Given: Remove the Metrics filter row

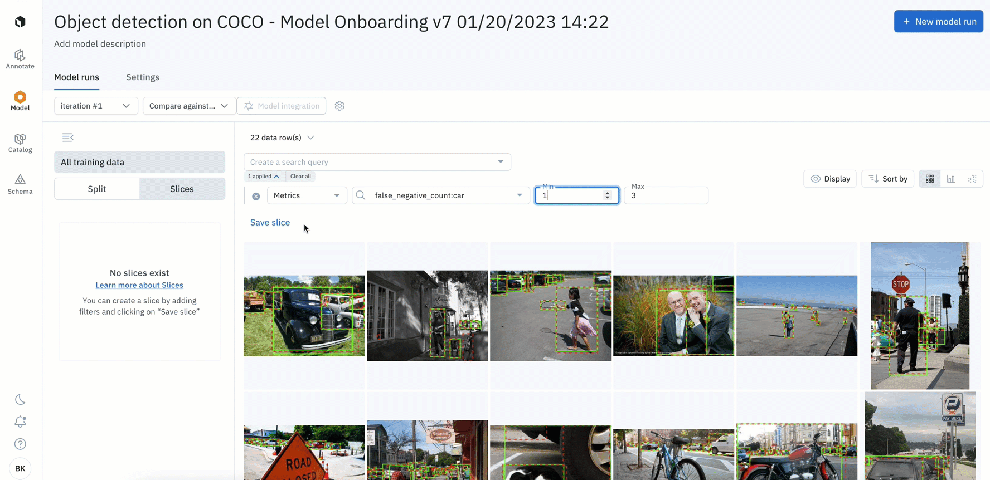Looking at the screenshot, I should coord(256,196).
